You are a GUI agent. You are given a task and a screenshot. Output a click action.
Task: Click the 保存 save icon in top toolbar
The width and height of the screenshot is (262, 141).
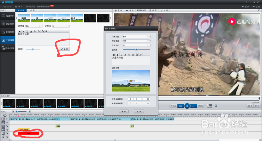[x=16, y=7]
